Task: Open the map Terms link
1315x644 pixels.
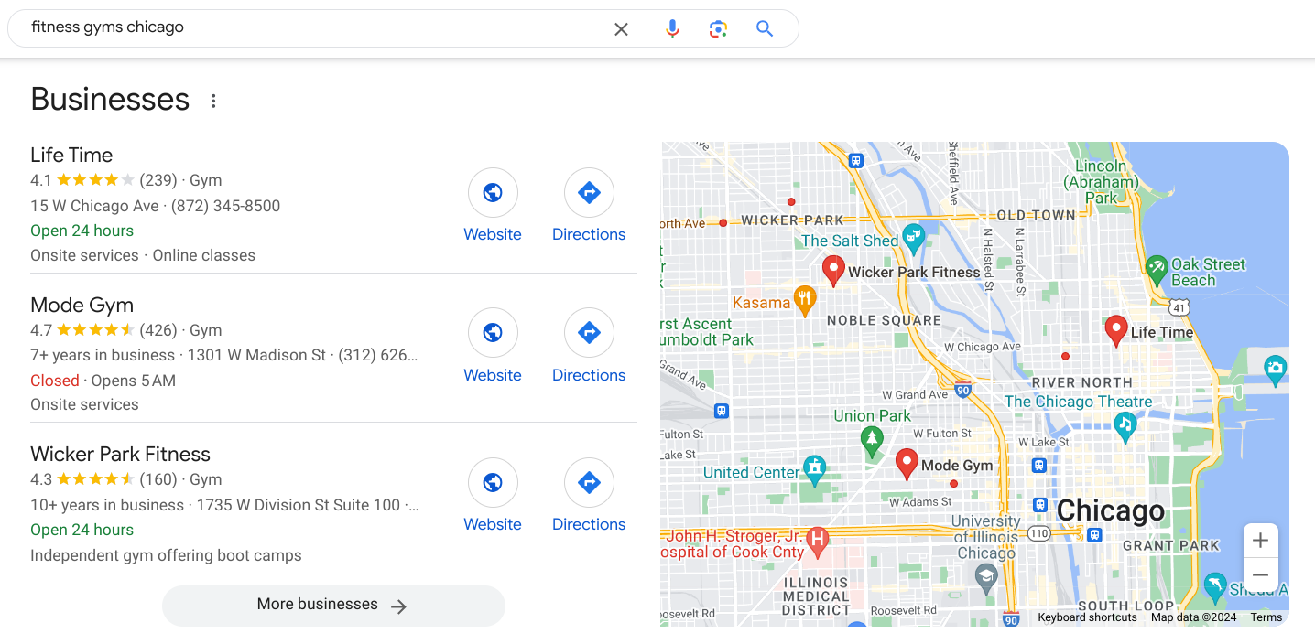Action: pyautogui.click(x=1266, y=617)
